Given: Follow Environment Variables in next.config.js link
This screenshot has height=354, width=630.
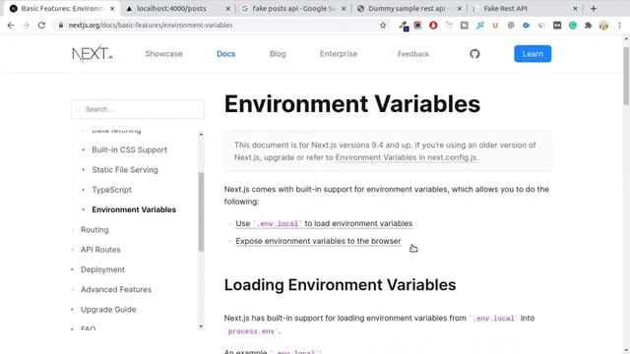Looking at the screenshot, I should pos(407,157).
